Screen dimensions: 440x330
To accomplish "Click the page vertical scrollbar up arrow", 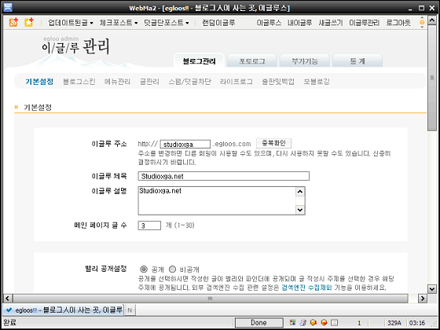I will click(x=431, y=21).
